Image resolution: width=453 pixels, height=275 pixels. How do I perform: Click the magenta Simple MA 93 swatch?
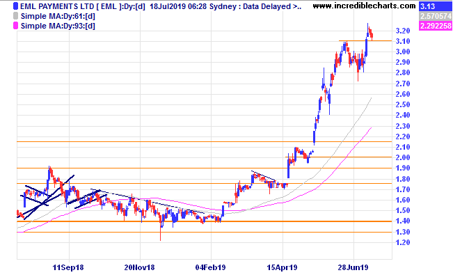pyautogui.click(x=15, y=26)
